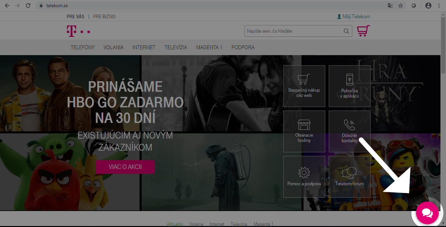Open the browser profile avatar icon
This screenshot has width=446, height=227.
tap(428, 6)
